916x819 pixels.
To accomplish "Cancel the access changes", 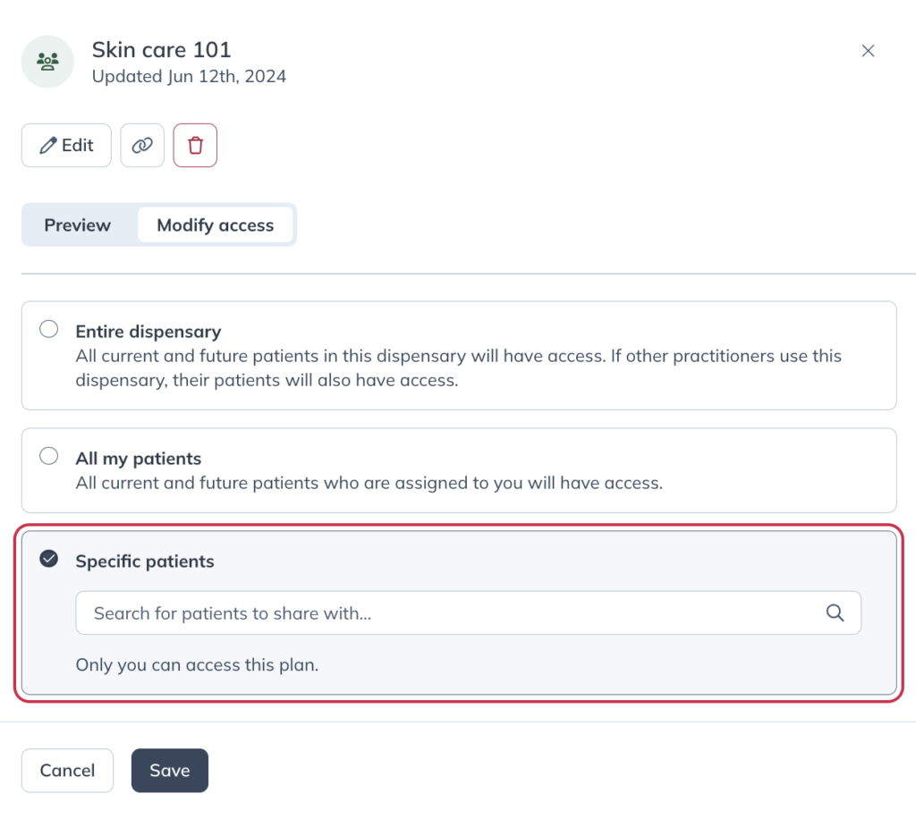I will 67,771.
